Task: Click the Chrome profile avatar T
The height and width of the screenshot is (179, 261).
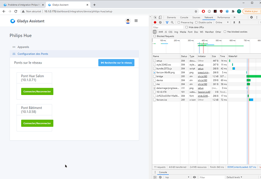Action: coord(239,11)
